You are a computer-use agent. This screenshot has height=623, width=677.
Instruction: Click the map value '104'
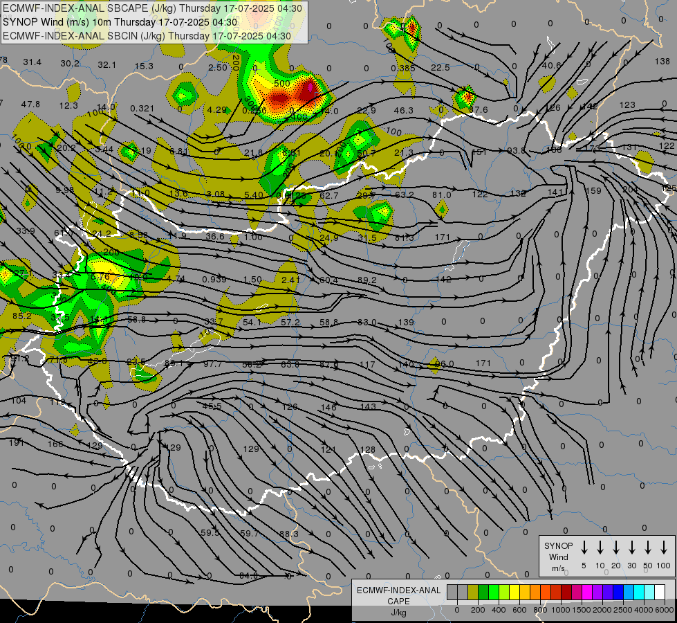pos(19,401)
